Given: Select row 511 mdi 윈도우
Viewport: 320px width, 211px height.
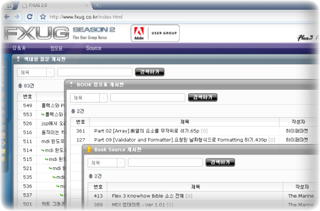Looking at the screenshot, I should [x=41, y=141].
